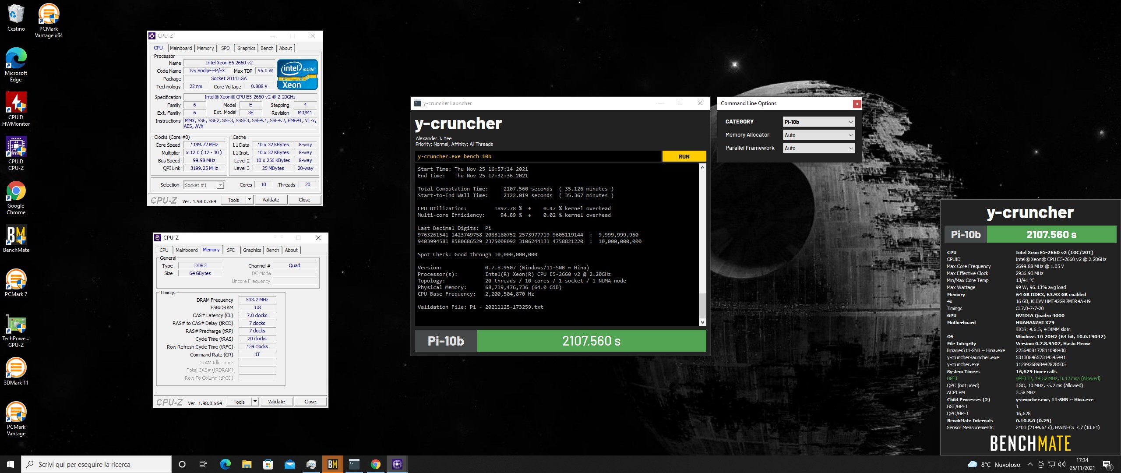This screenshot has width=1121, height=473.
Task: Click the yellow RUN button in y-cruncher Launcher
Action: point(684,156)
